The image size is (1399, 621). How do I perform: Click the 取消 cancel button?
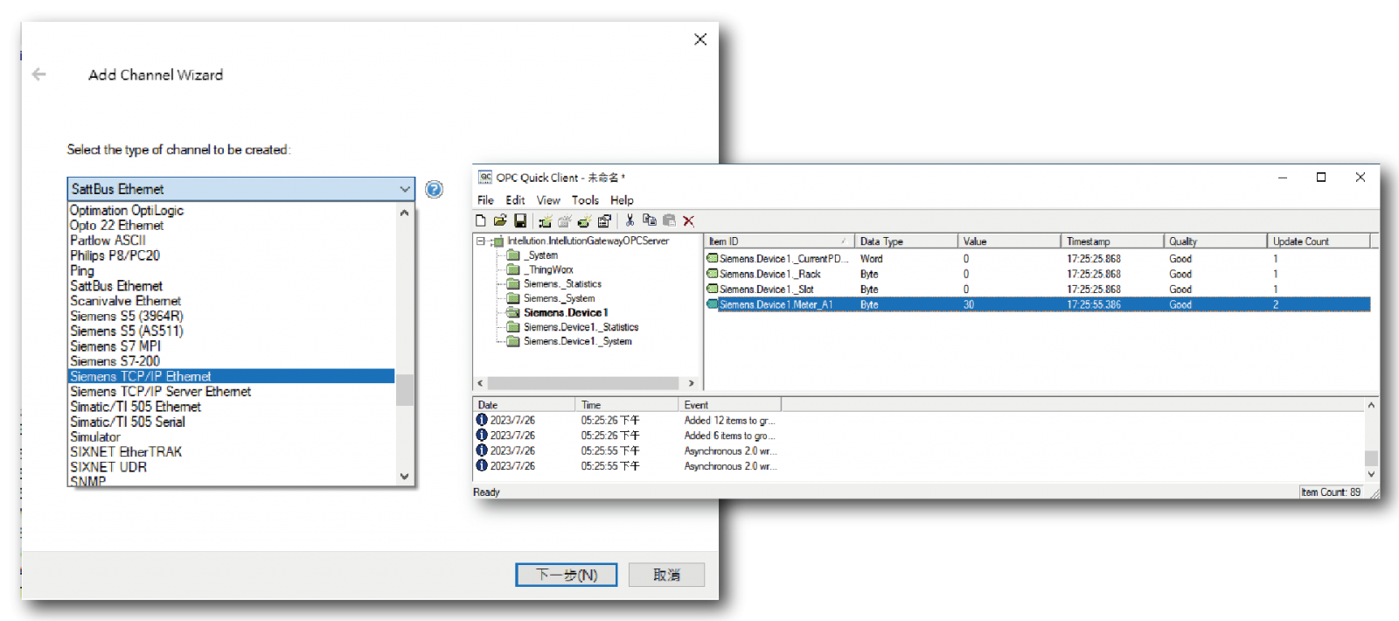[x=666, y=575]
